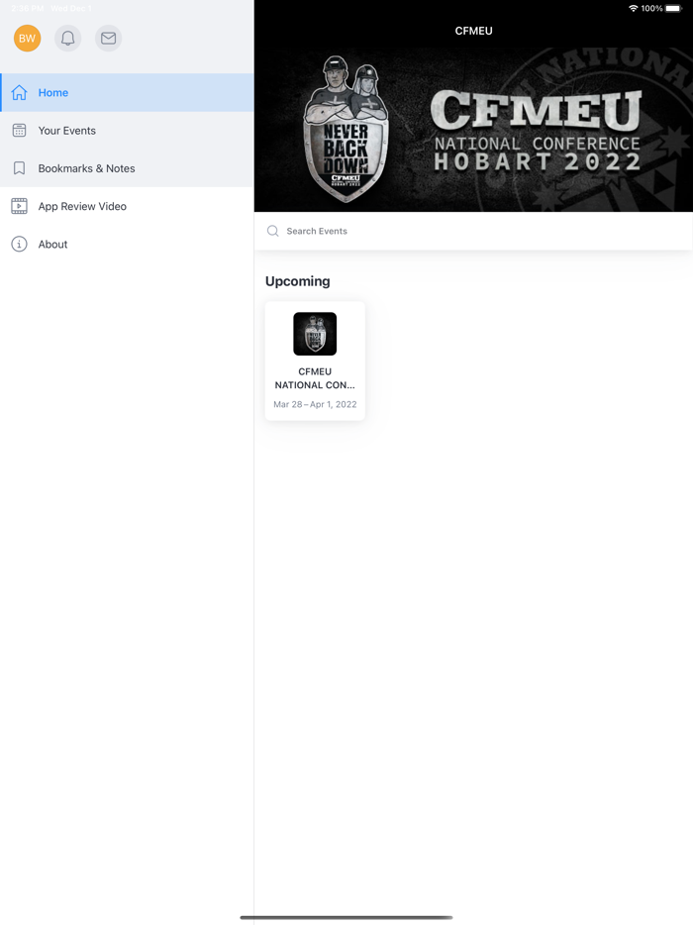
Task: Focus the Search Events field
Action: (x=473, y=231)
